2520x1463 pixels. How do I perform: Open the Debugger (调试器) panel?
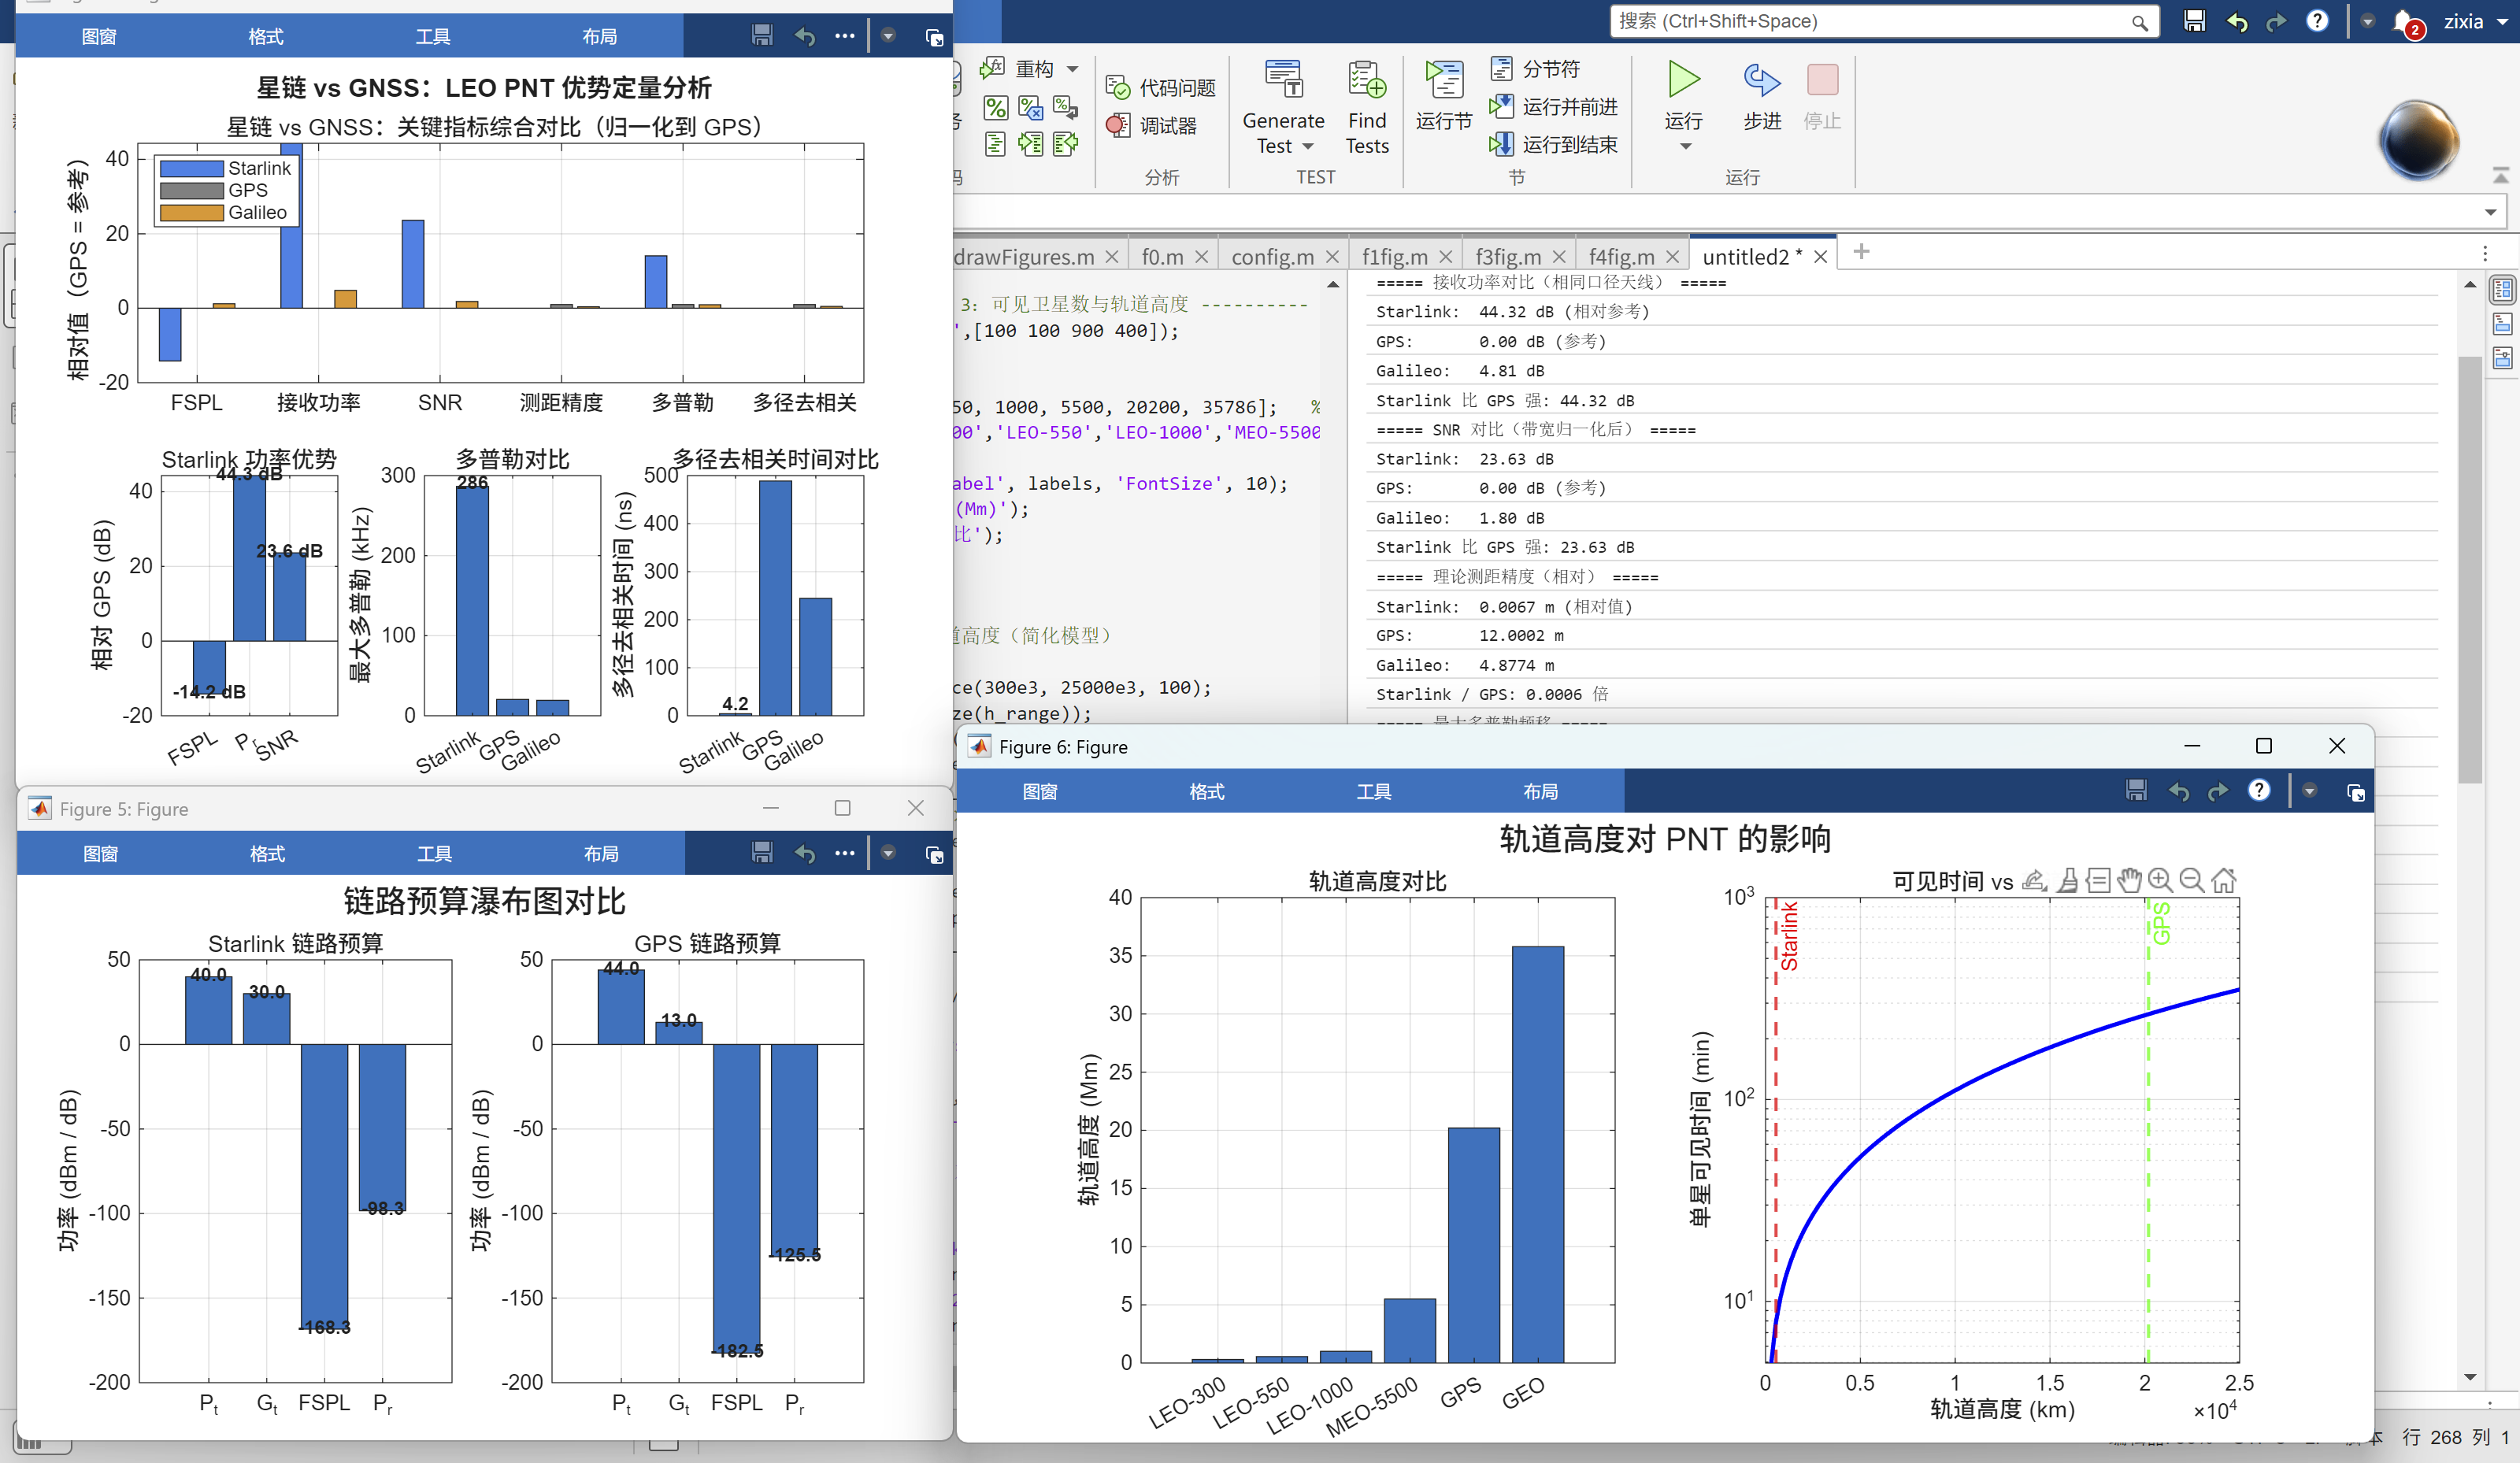1151,126
